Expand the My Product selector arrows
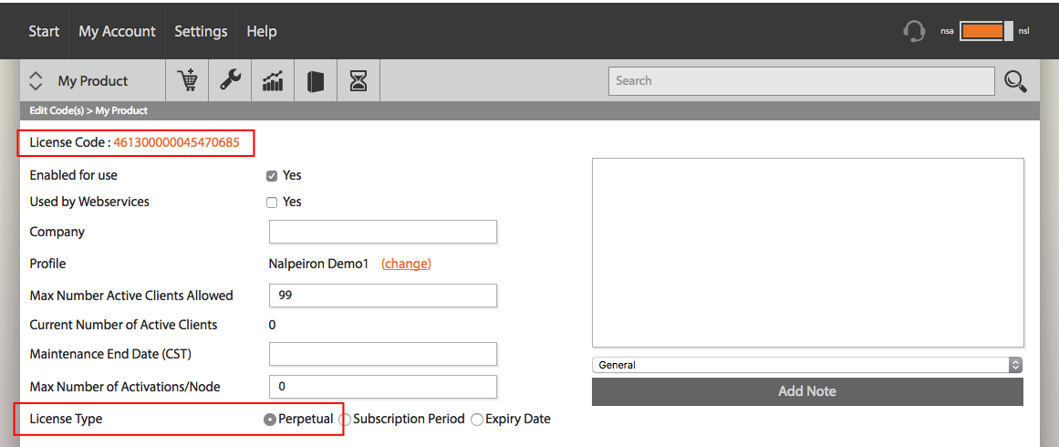Screen dimensions: 1059x447 [x=36, y=81]
